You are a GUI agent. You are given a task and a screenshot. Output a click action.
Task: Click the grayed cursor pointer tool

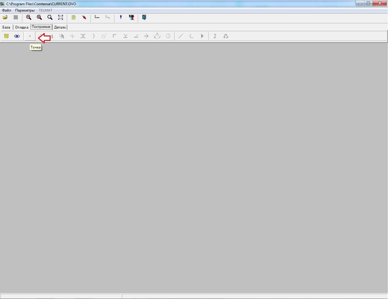point(62,36)
